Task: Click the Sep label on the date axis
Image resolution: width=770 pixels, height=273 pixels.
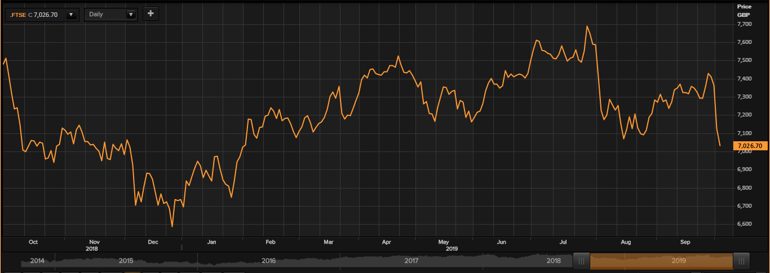Action: click(x=685, y=242)
